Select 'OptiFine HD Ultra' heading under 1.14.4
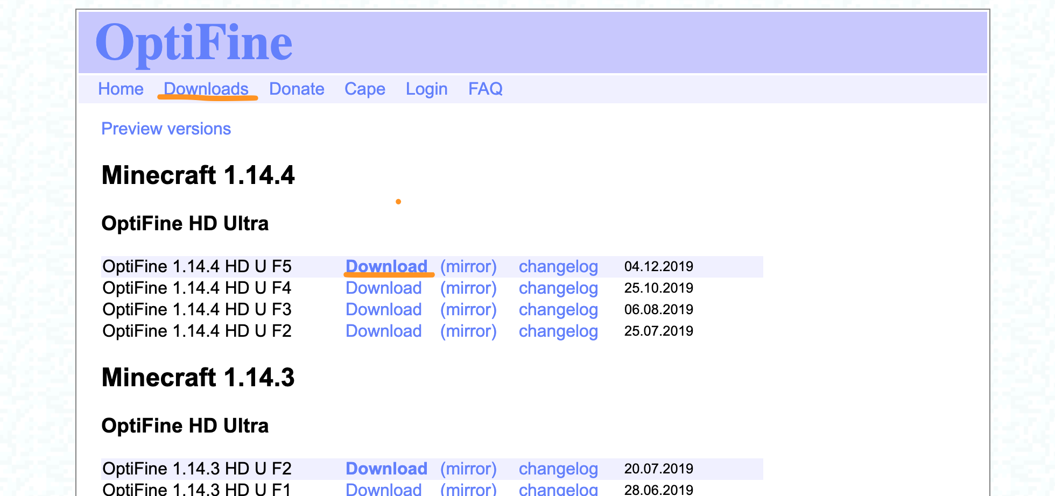Image resolution: width=1055 pixels, height=496 pixels. [185, 223]
